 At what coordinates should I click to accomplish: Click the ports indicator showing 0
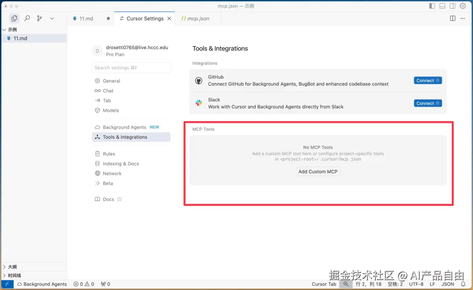pos(105,284)
